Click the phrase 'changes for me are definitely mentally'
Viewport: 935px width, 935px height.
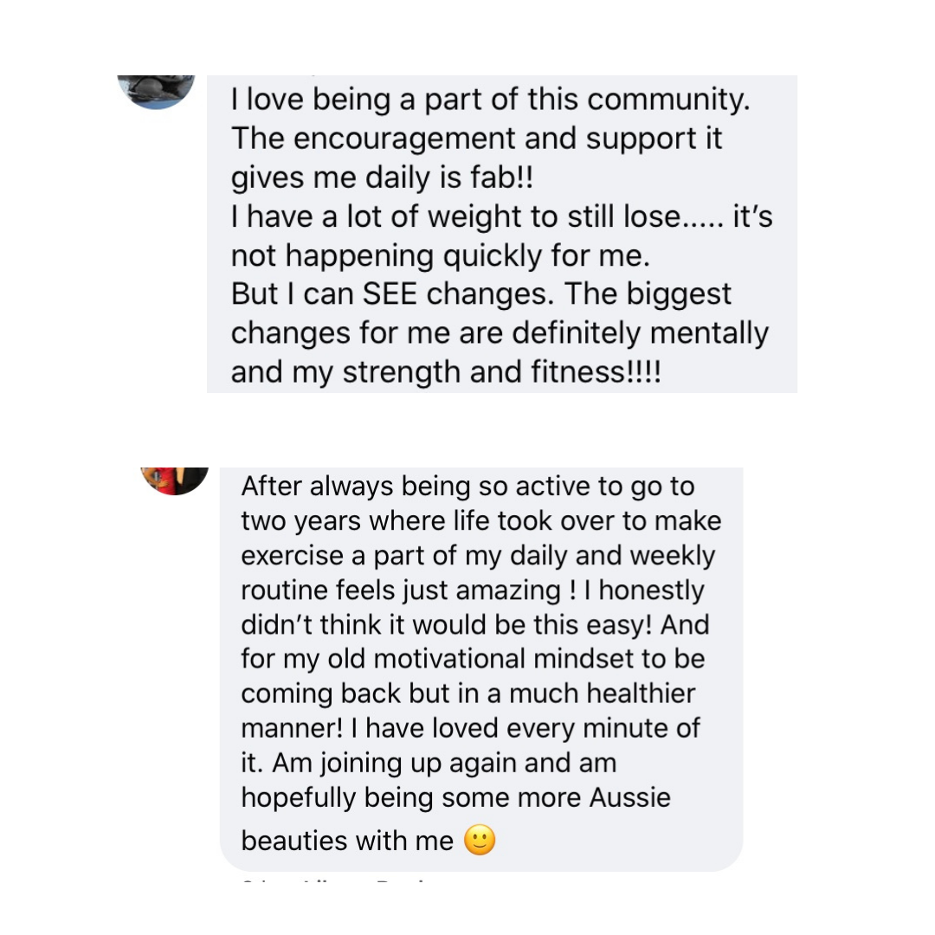(x=500, y=332)
